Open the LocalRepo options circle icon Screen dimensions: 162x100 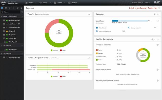157,21
